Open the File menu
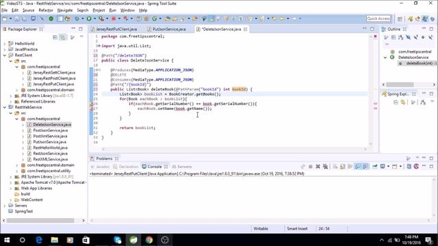The width and height of the screenshot is (438, 246). point(5,10)
